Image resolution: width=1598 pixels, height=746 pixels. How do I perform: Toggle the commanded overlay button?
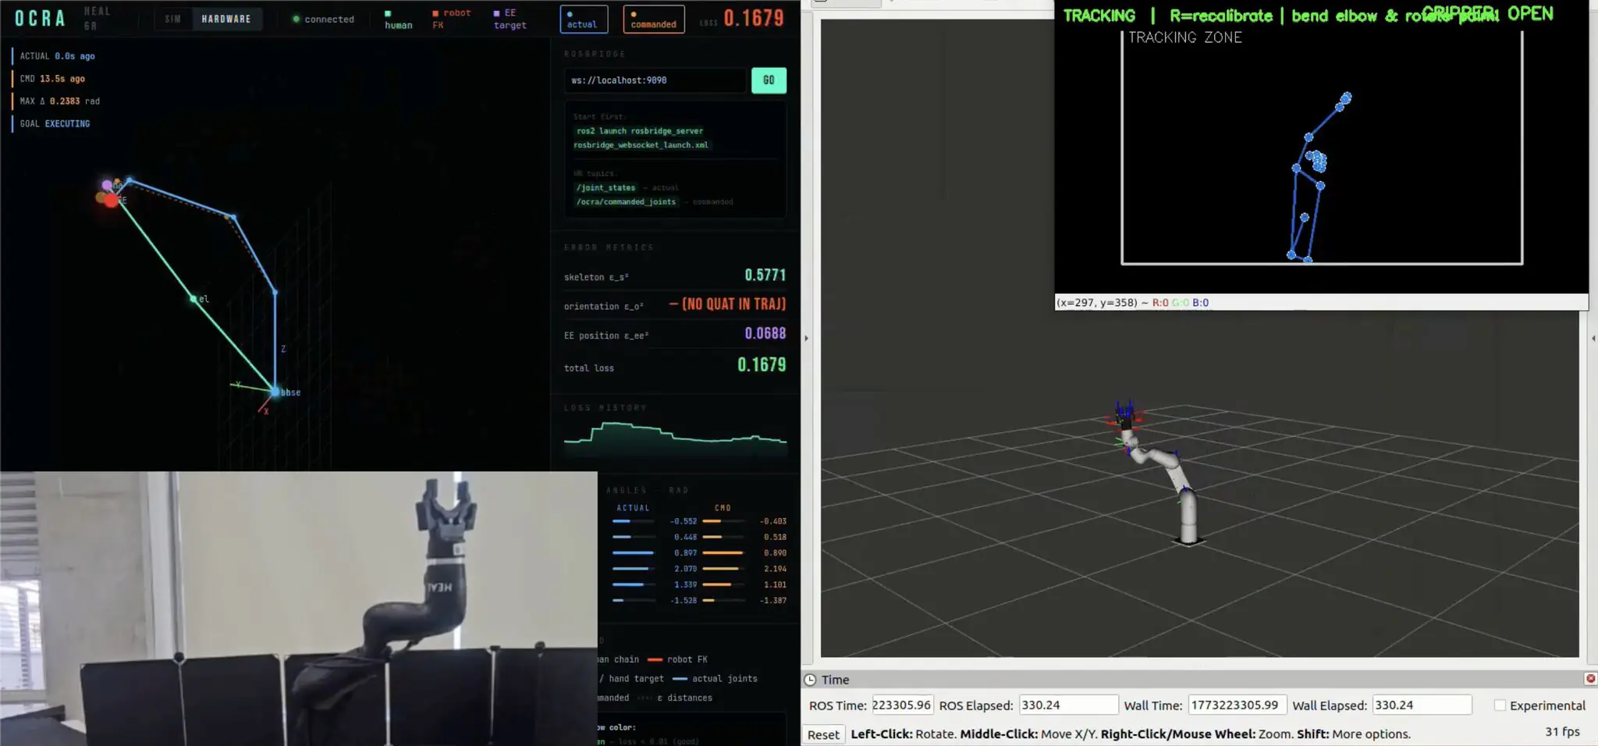click(654, 19)
